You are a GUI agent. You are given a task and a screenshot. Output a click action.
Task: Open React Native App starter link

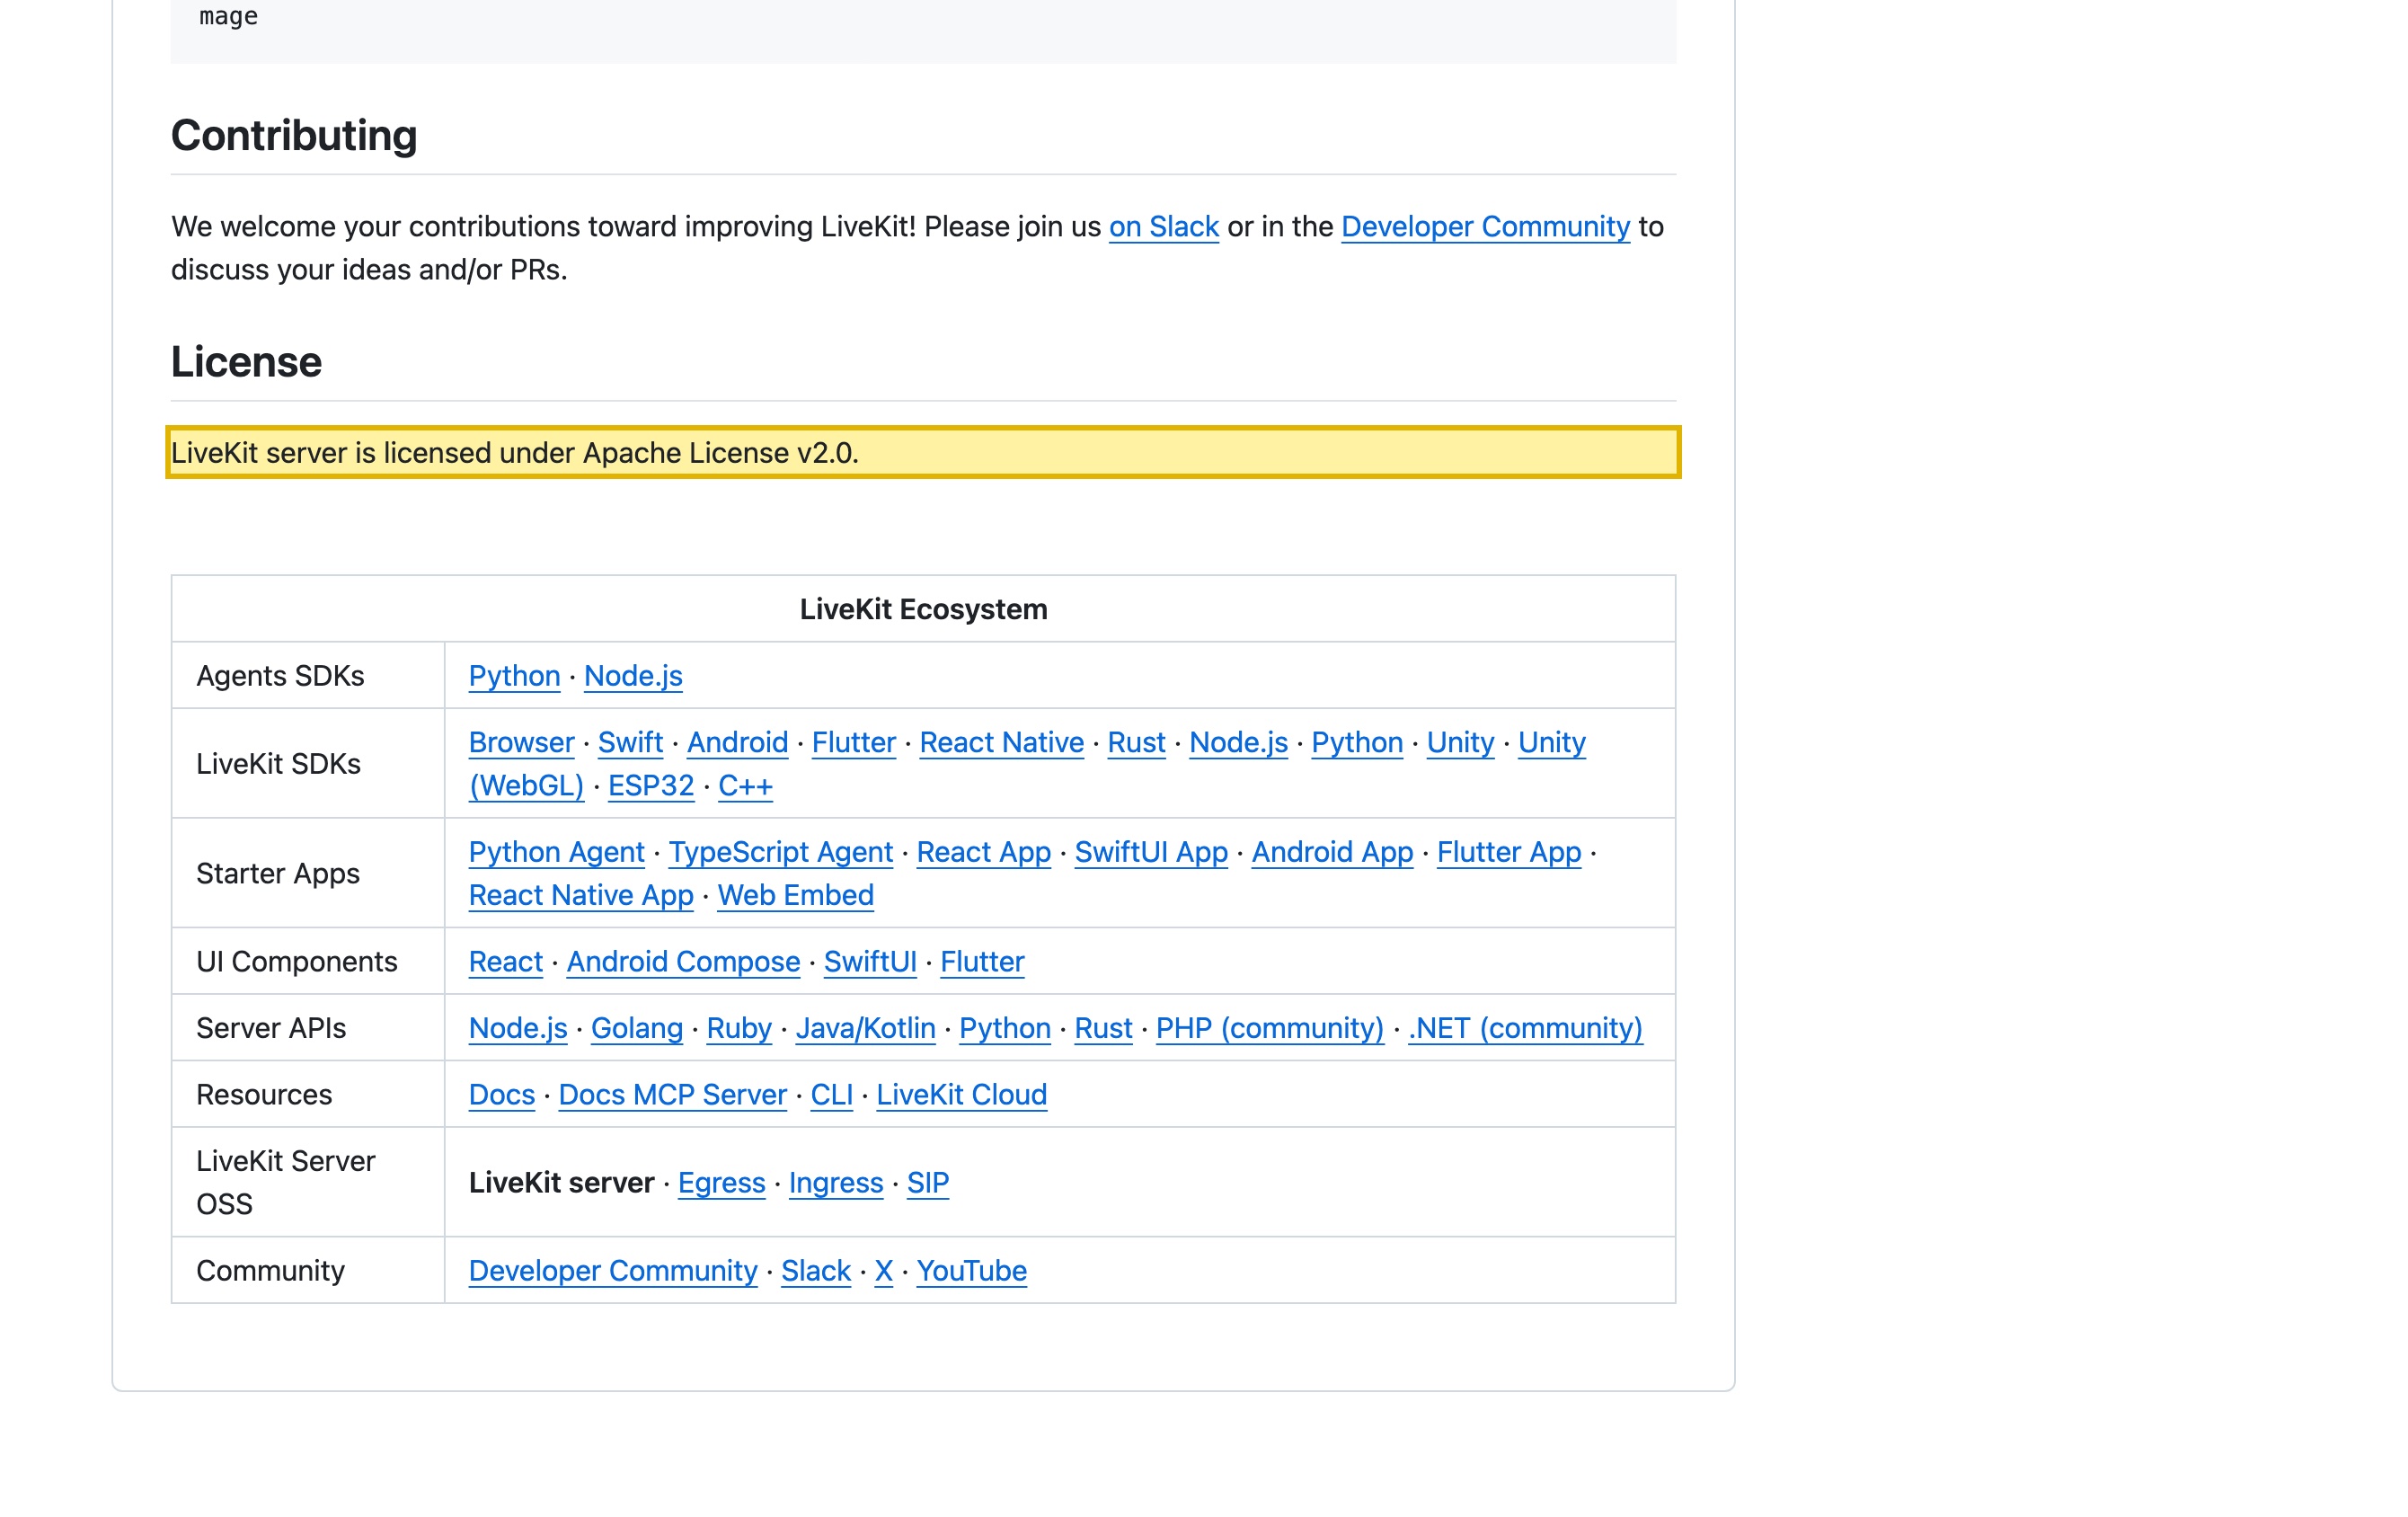581,895
